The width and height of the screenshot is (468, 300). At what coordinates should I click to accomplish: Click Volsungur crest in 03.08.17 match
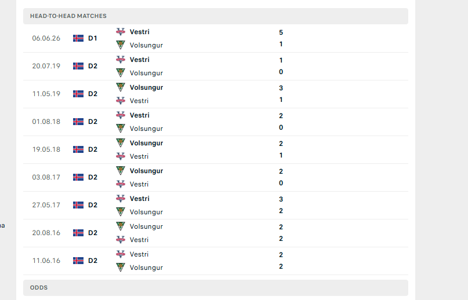(x=121, y=171)
